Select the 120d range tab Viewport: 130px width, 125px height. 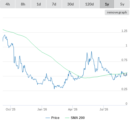click(89, 4)
